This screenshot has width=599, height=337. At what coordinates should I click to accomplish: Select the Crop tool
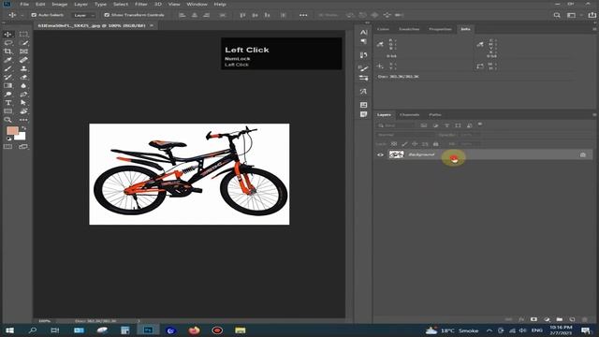tap(8, 51)
